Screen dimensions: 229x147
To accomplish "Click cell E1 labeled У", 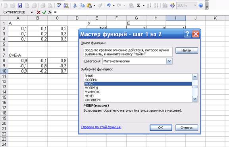I will pos(97,23).
